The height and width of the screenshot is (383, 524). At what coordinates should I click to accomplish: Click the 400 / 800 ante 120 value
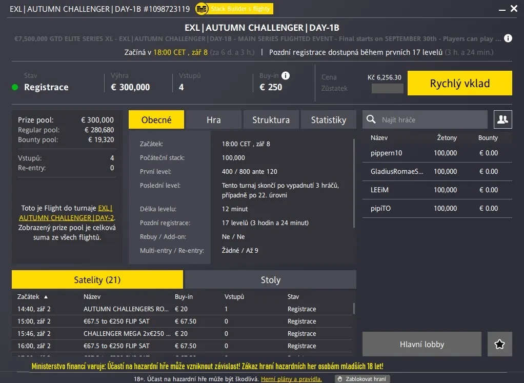click(249, 171)
